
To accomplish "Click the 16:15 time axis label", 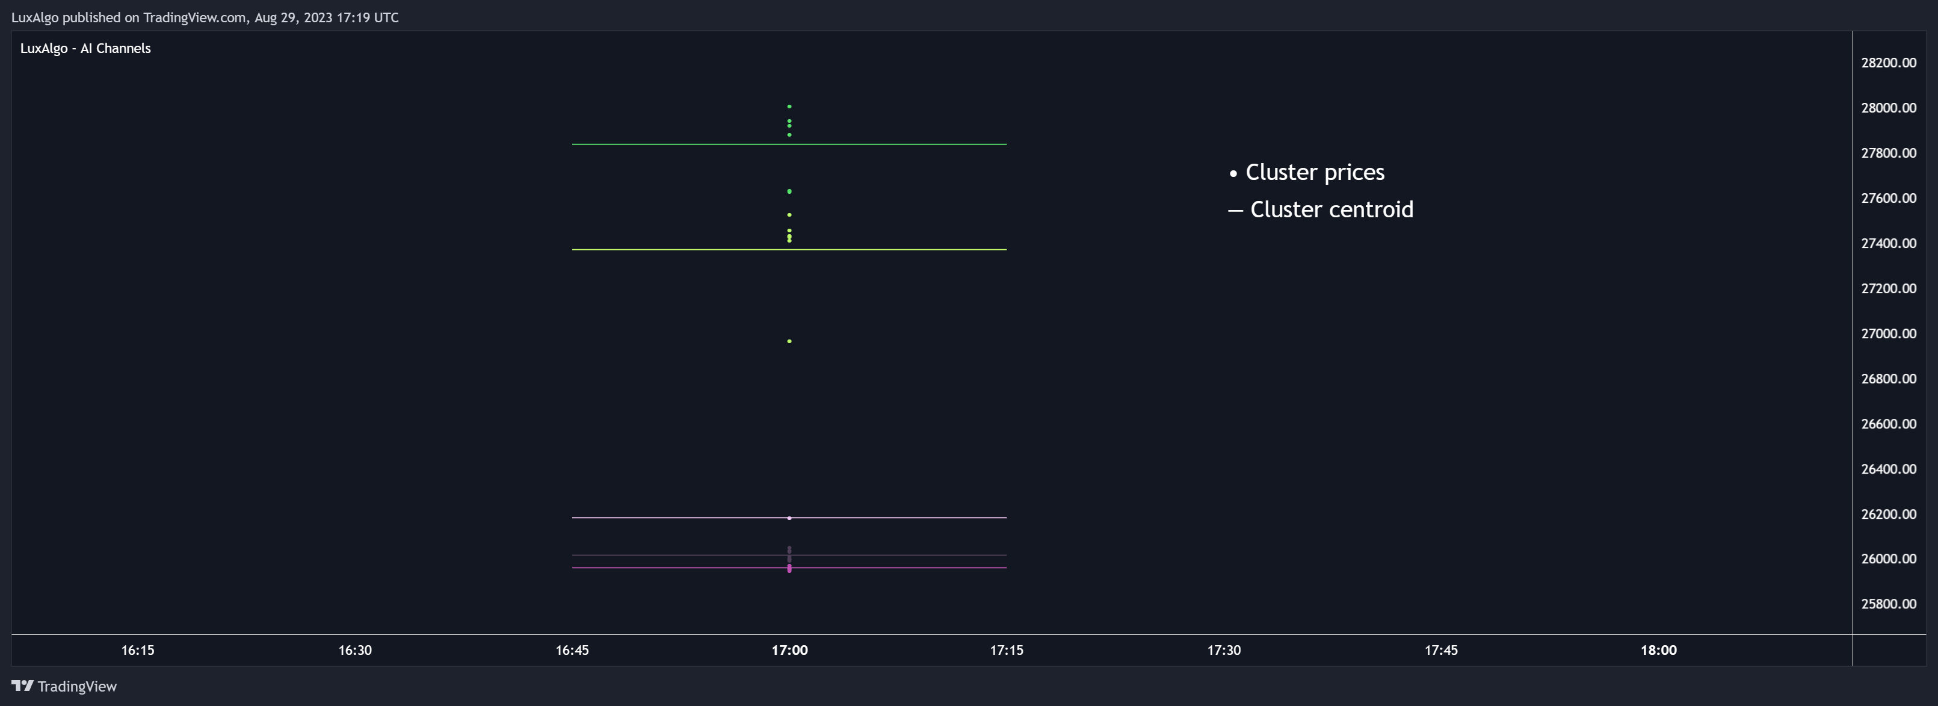I will coord(138,650).
